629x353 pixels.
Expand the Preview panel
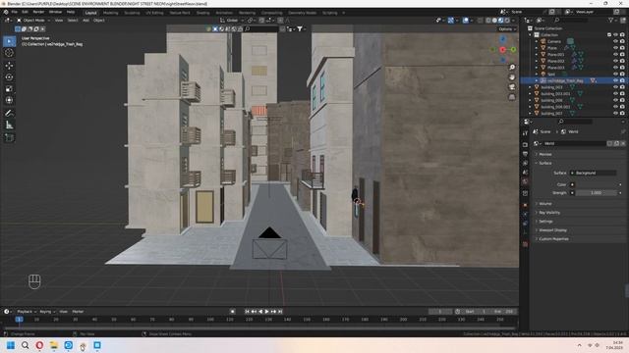[544, 154]
